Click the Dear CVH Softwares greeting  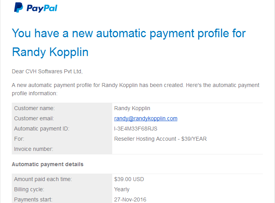click(47, 71)
